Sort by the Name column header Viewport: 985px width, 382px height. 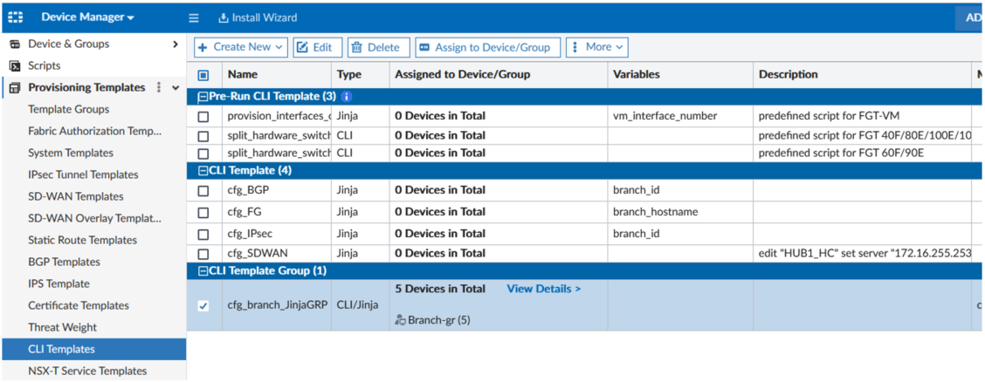[243, 75]
